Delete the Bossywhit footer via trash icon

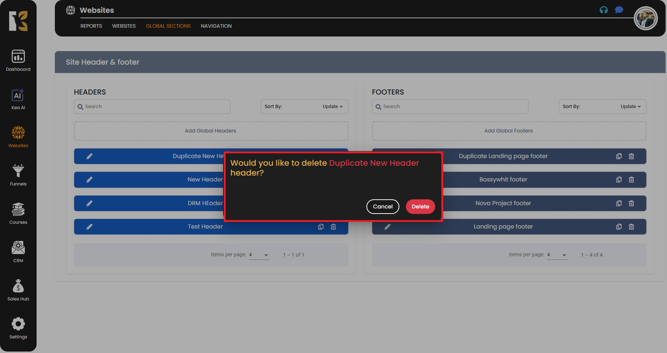(631, 180)
